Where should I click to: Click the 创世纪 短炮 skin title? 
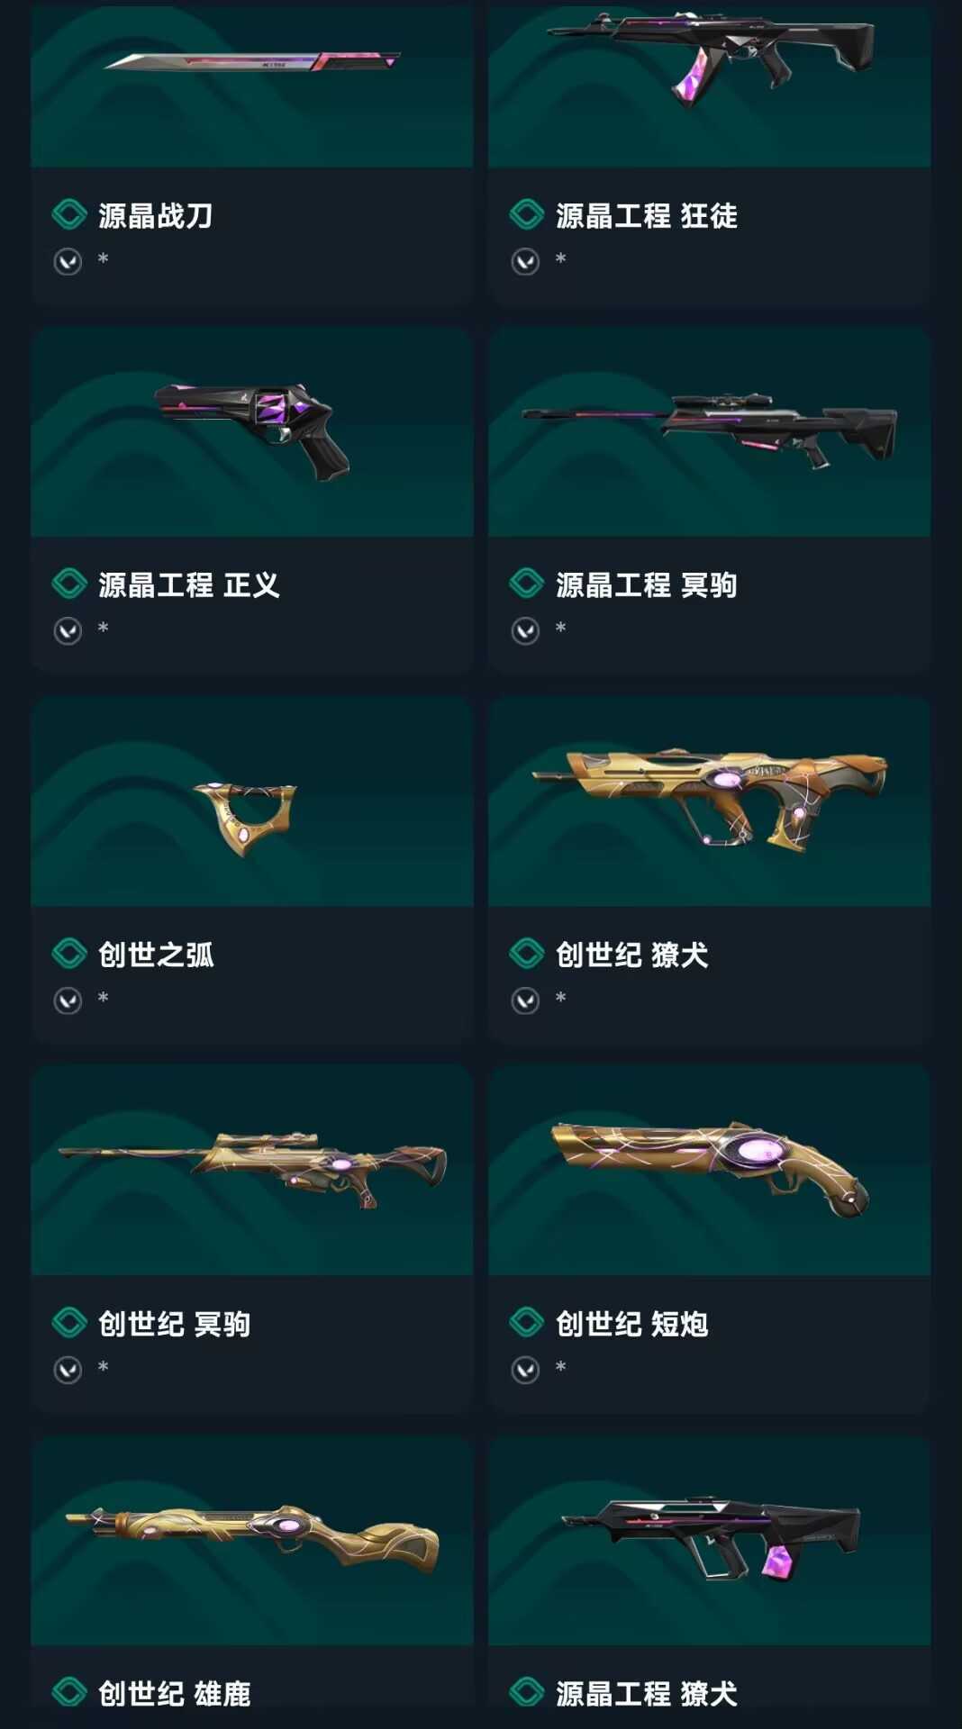(631, 1324)
